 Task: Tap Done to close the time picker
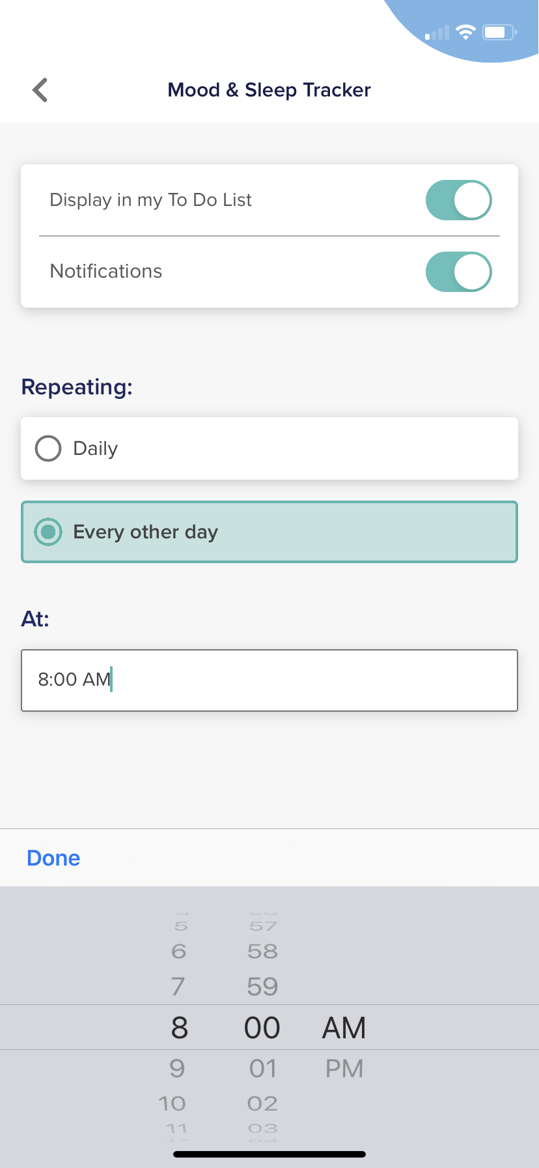(53, 858)
